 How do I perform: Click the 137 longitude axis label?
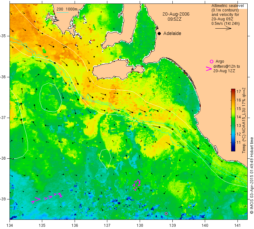click(107, 225)
